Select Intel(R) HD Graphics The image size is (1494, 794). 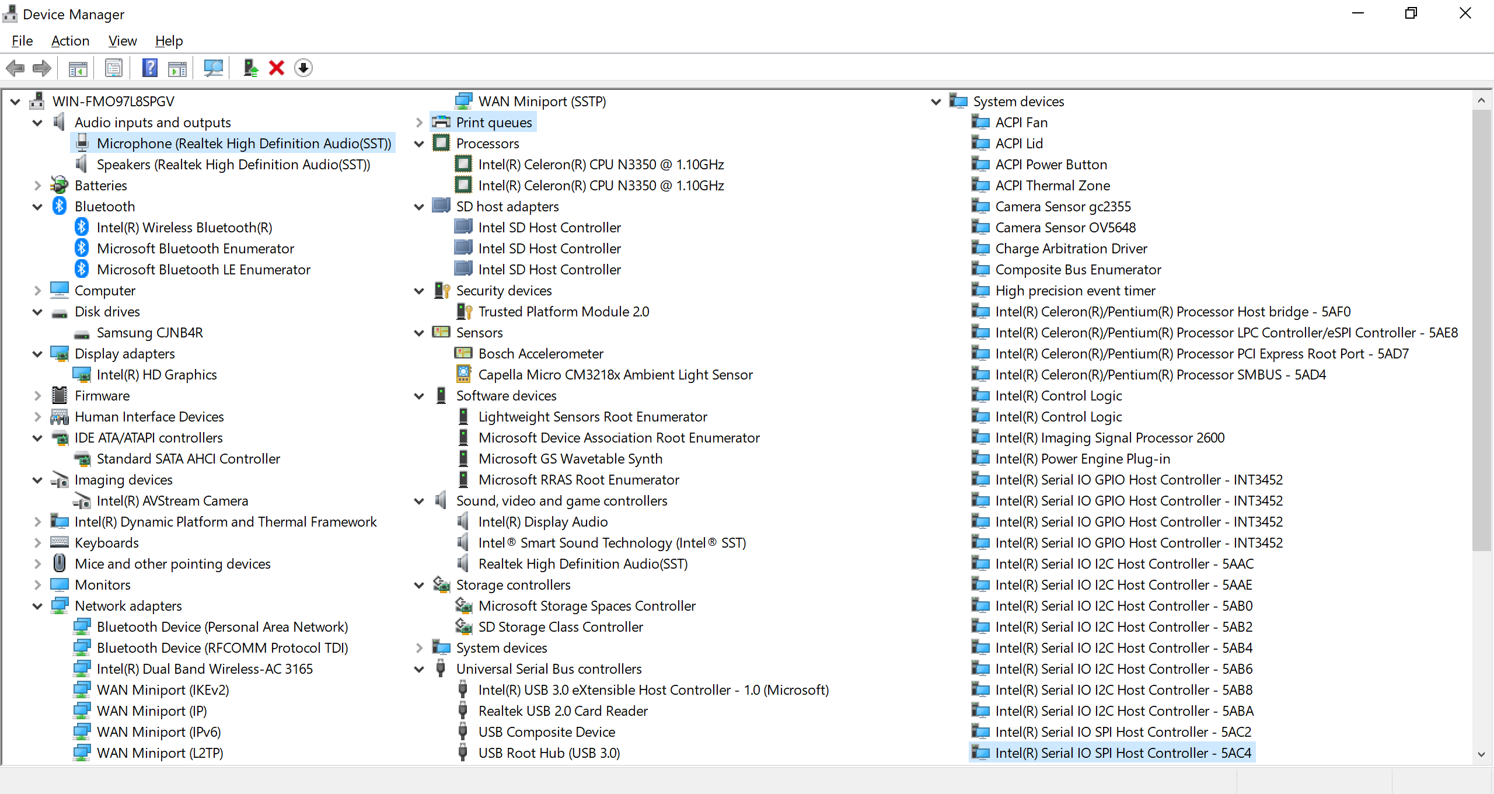[x=156, y=374]
